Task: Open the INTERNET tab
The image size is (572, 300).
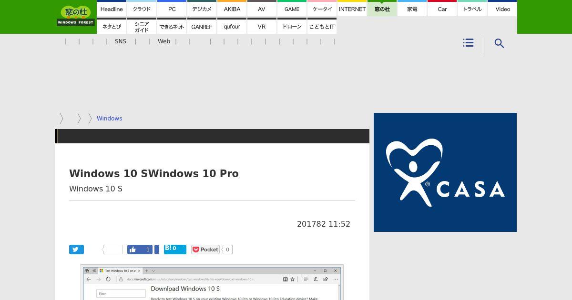Action: click(352, 9)
